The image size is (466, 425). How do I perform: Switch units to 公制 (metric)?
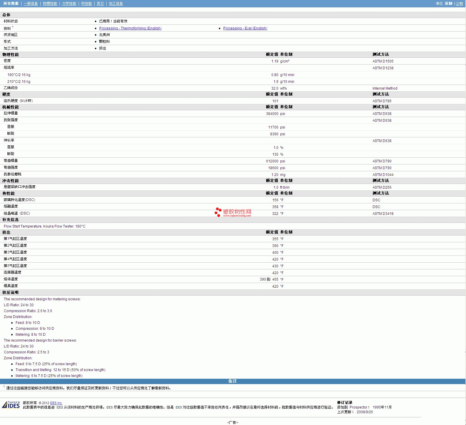459,4
